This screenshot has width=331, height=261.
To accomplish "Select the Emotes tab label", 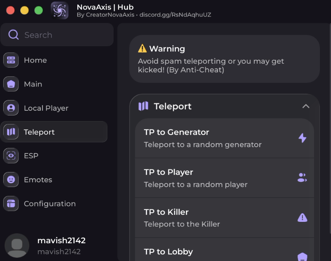I will (38, 180).
